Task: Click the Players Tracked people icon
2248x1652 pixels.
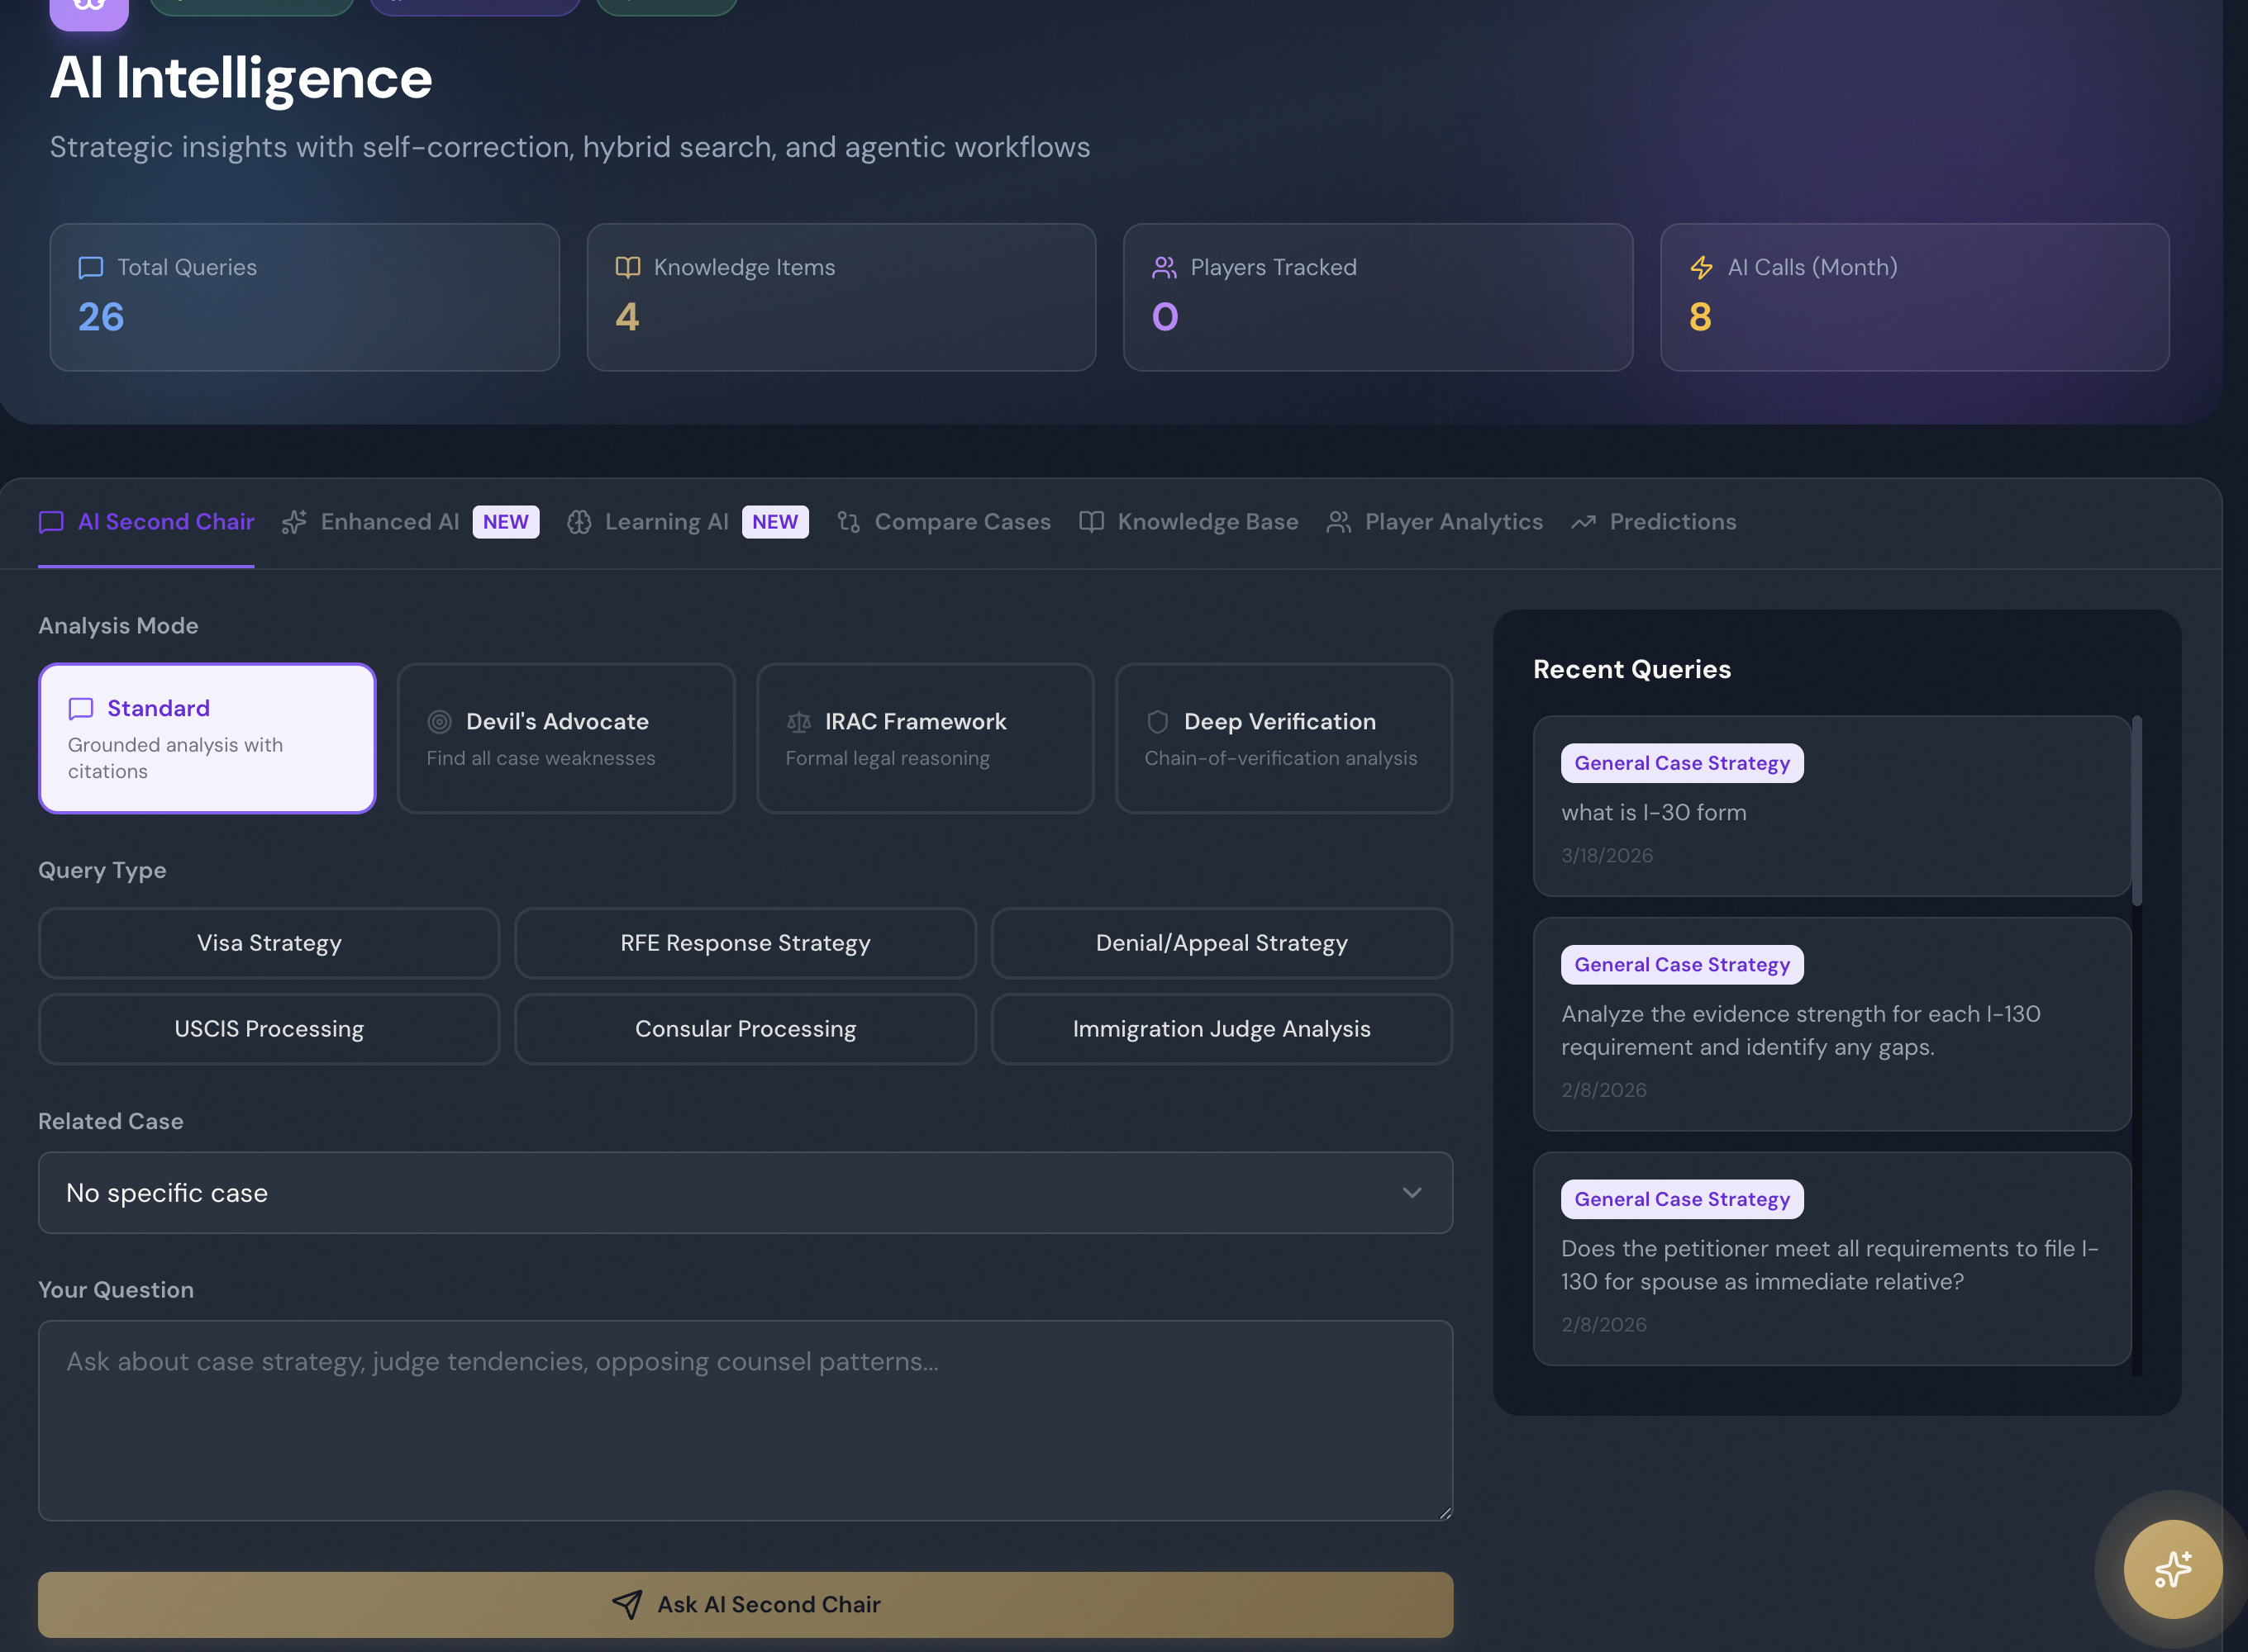Action: pos(1164,268)
